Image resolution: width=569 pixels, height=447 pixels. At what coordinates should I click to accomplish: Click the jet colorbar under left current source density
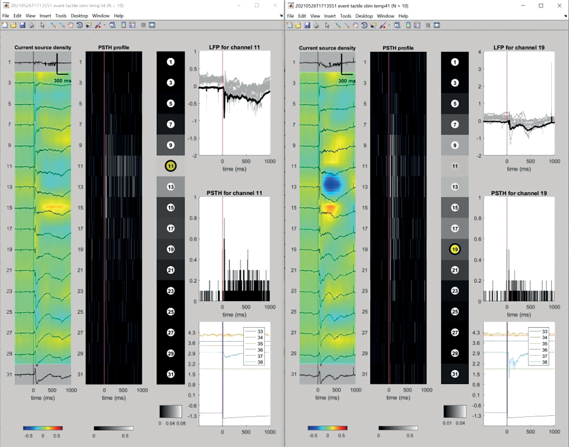[x=43, y=428]
